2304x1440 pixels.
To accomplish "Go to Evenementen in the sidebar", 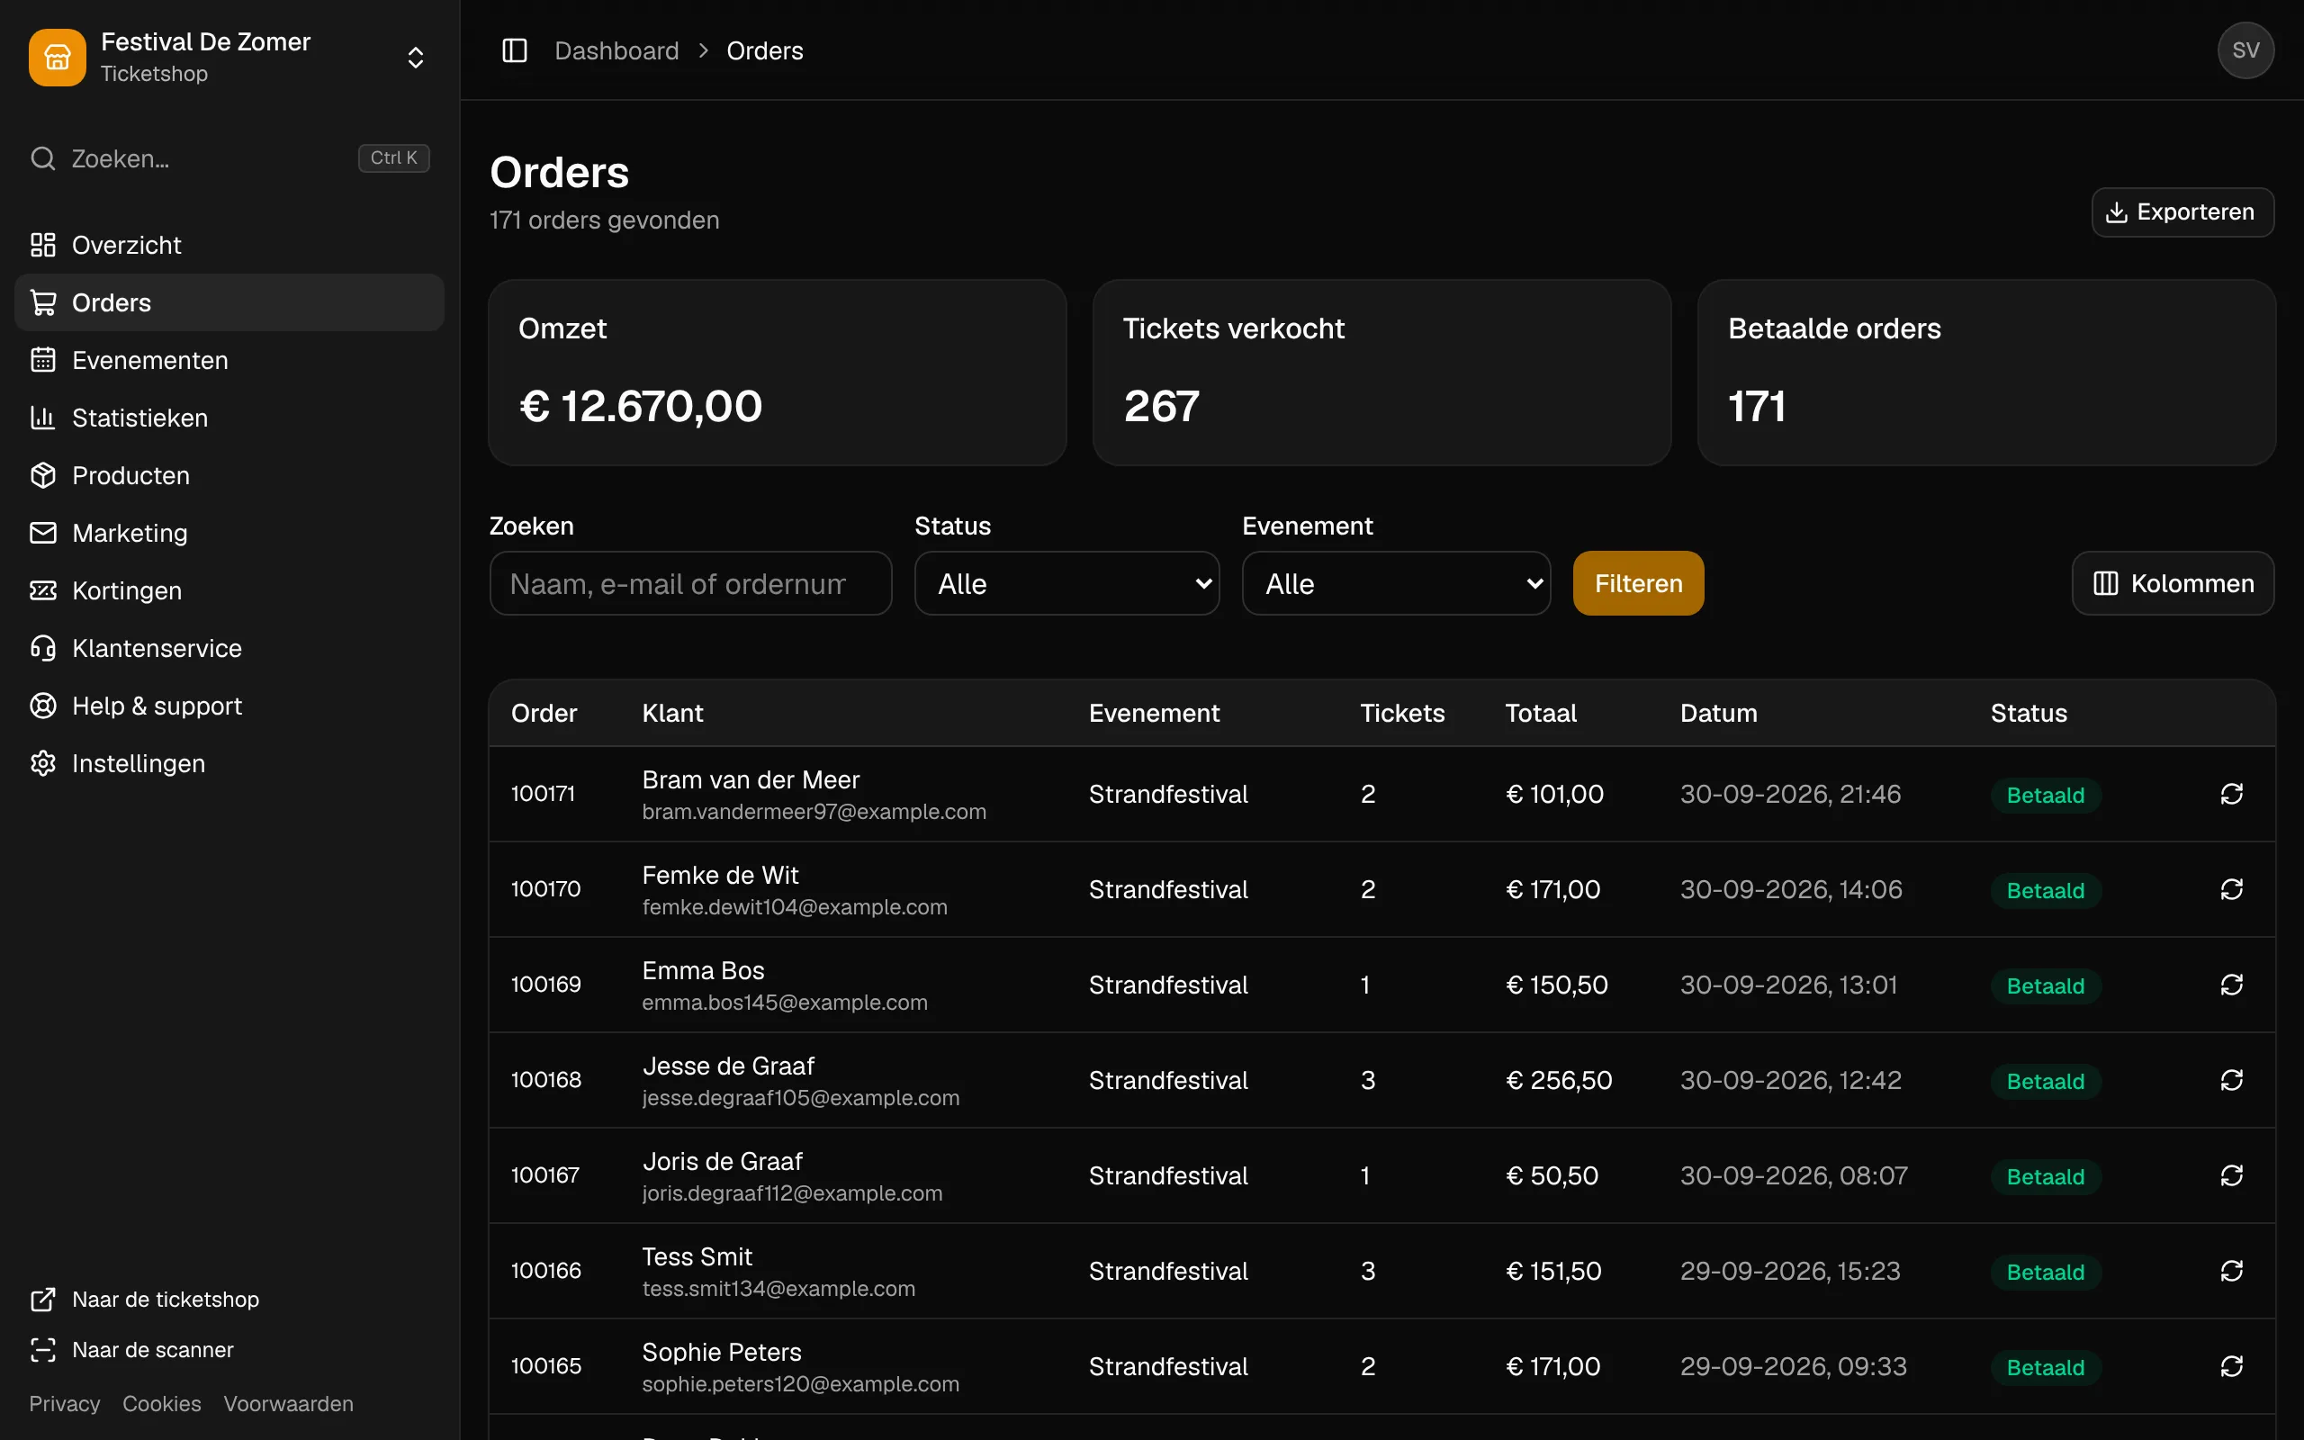I will pos(229,360).
